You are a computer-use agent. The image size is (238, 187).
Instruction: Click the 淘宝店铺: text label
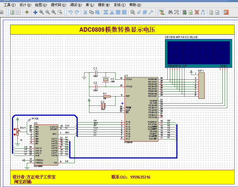[23, 181]
